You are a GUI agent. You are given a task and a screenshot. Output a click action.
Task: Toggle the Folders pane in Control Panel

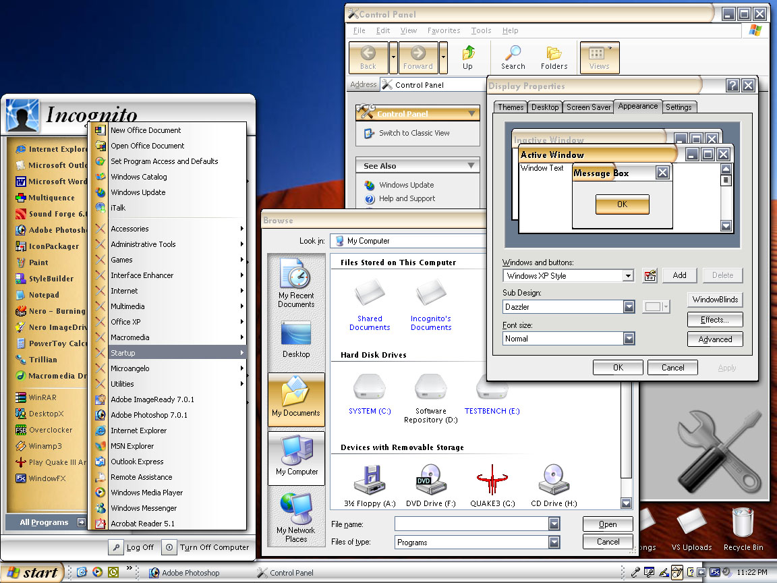[x=554, y=57]
